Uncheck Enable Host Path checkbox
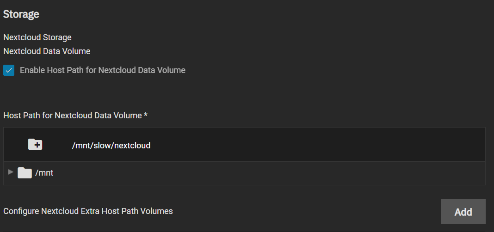494x232 pixels. pyautogui.click(x=9, y=70)
